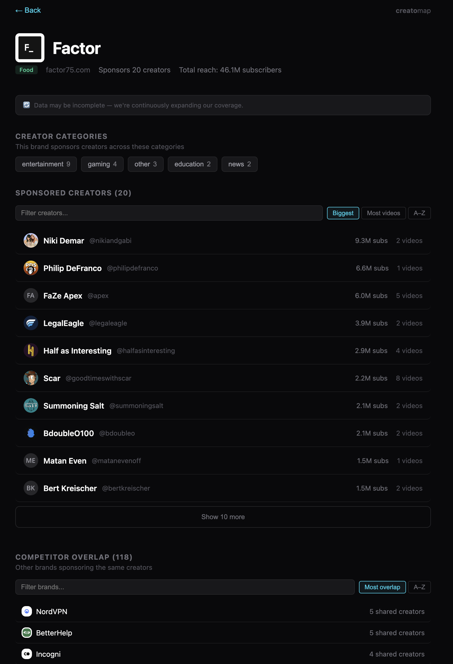Switch brand sort to A–Z
Image resolution: width=453 pixels, height=664 pixels.
click(x=419, y=587)
